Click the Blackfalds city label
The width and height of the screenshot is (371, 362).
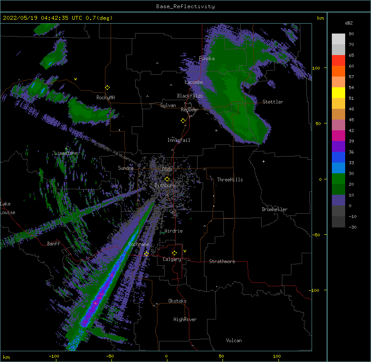click(x=190, y=96)
